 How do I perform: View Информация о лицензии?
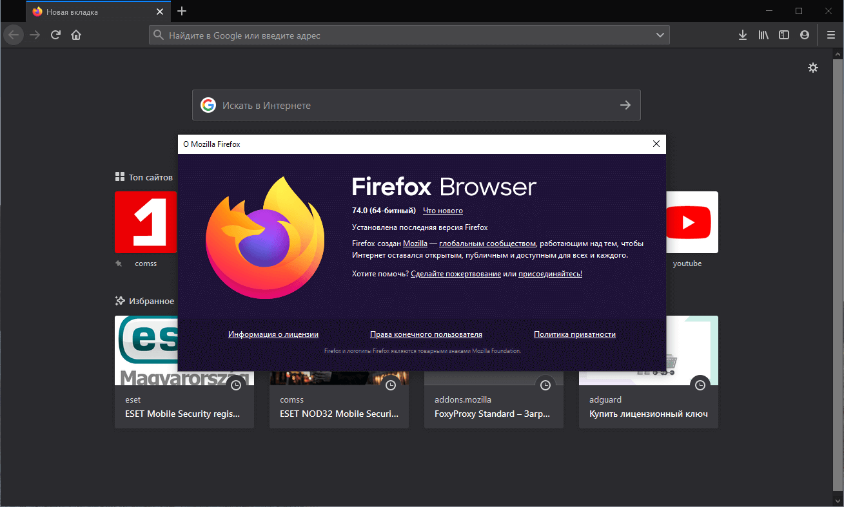[x=273, y=334]
